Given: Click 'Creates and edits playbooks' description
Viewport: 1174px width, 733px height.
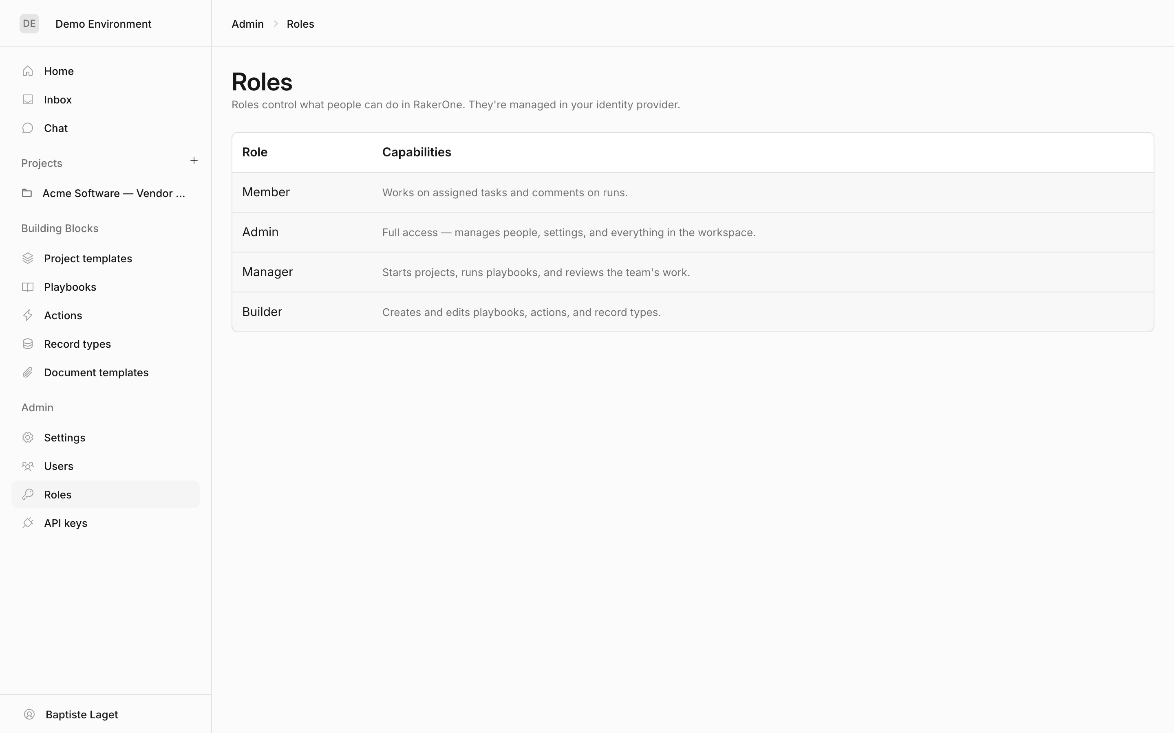Looking at the screenshot, I should pyautogui.click(x=521, y=312).
